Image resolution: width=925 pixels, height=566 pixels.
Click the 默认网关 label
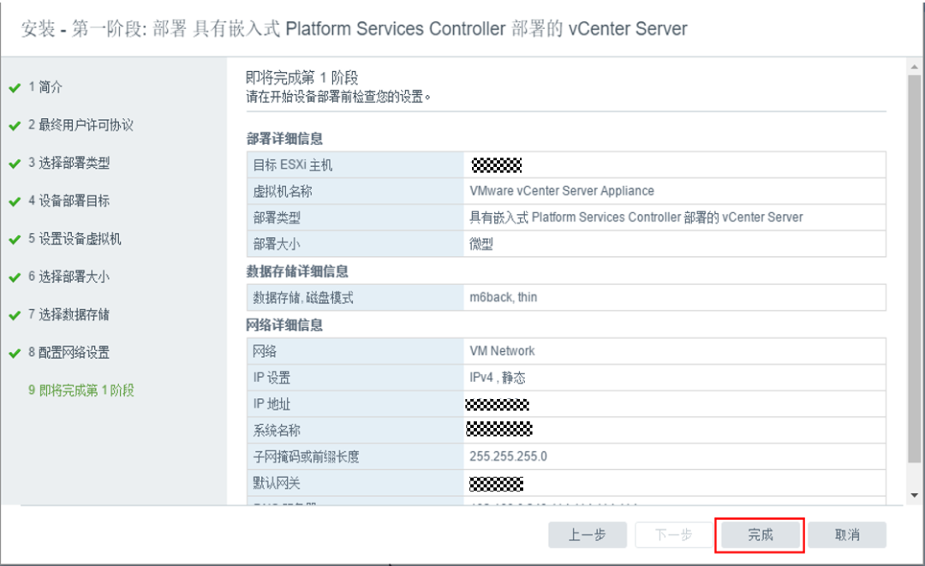[x=277, y=483]
